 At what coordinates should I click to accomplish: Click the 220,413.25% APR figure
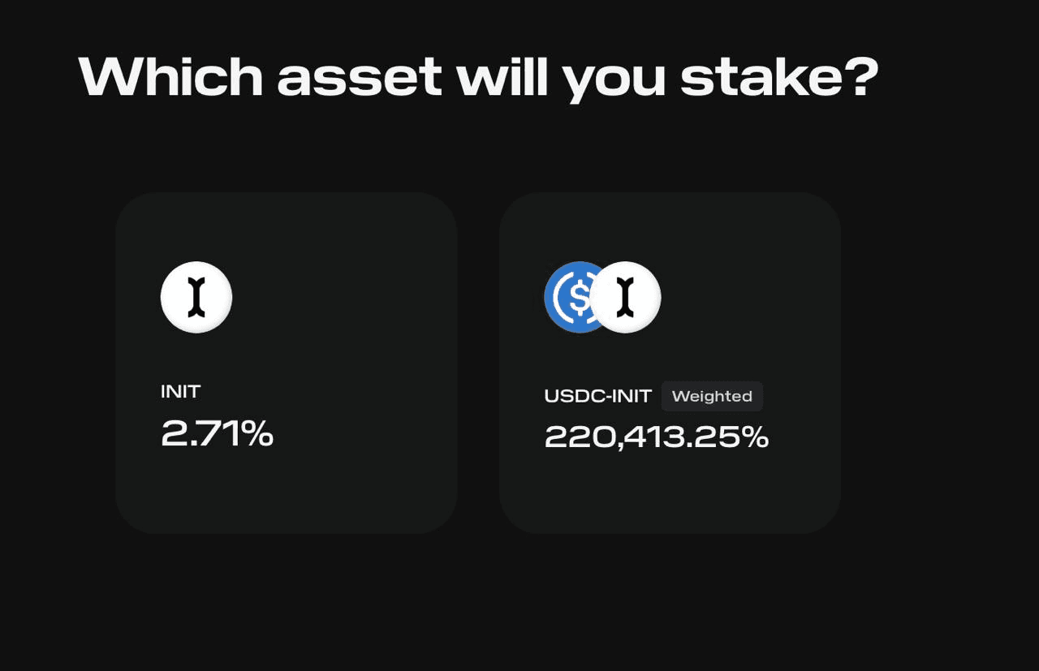656,437
